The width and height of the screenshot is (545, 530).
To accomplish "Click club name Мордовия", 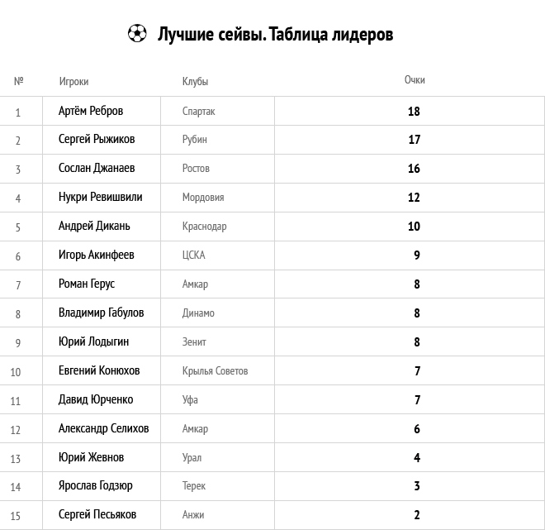I will 203,198.
